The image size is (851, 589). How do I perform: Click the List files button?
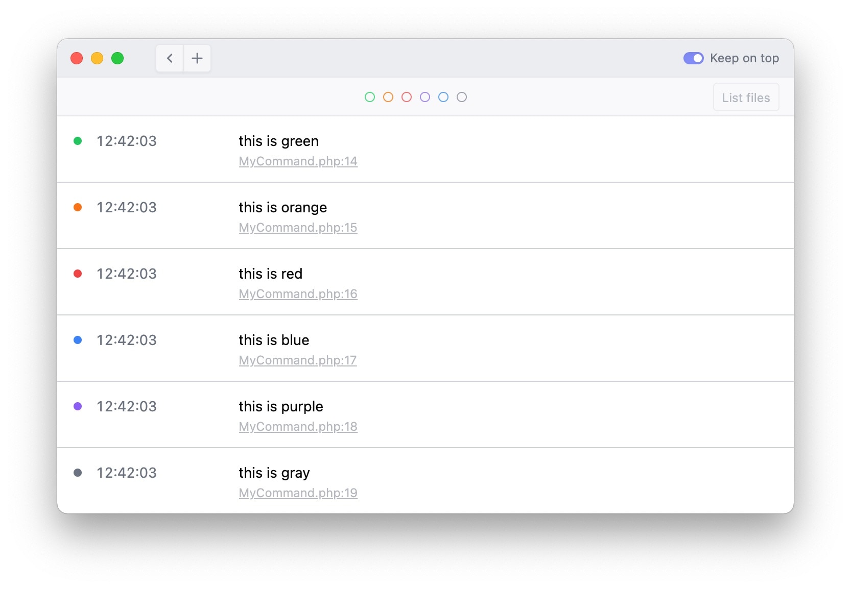(746, 97)
